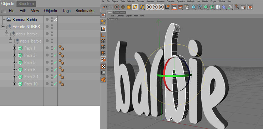Toggle world/object coordinate system icon
The width and height of the screenshot is (263, 129).
pos(167,7)
